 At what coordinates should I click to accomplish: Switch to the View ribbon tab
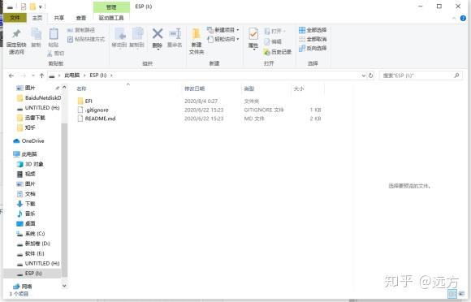point(81,18)
